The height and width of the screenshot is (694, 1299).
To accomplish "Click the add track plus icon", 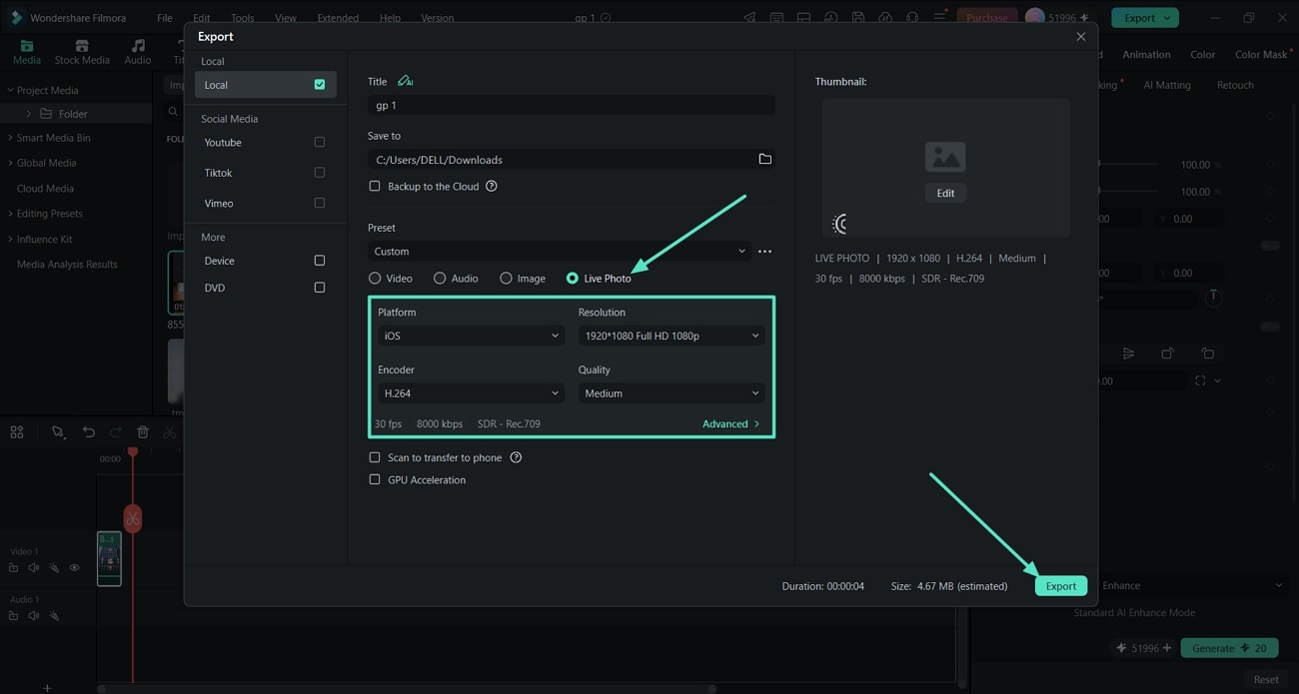I will pyautogui.click(x=47, y=688).
